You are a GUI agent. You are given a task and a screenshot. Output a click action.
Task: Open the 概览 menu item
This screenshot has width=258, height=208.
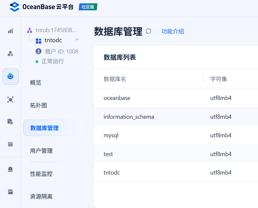coord(35,82)
